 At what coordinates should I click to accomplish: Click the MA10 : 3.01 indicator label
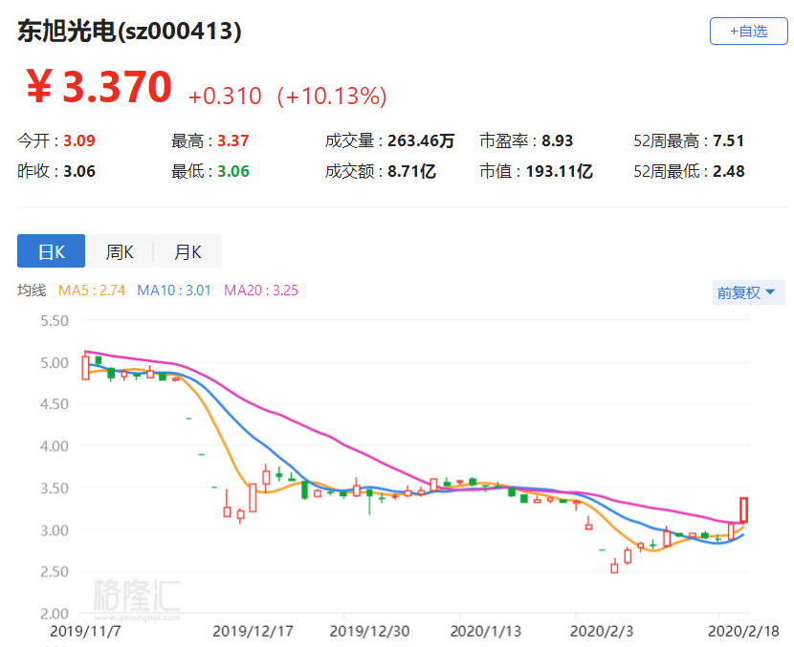[174, 291]
